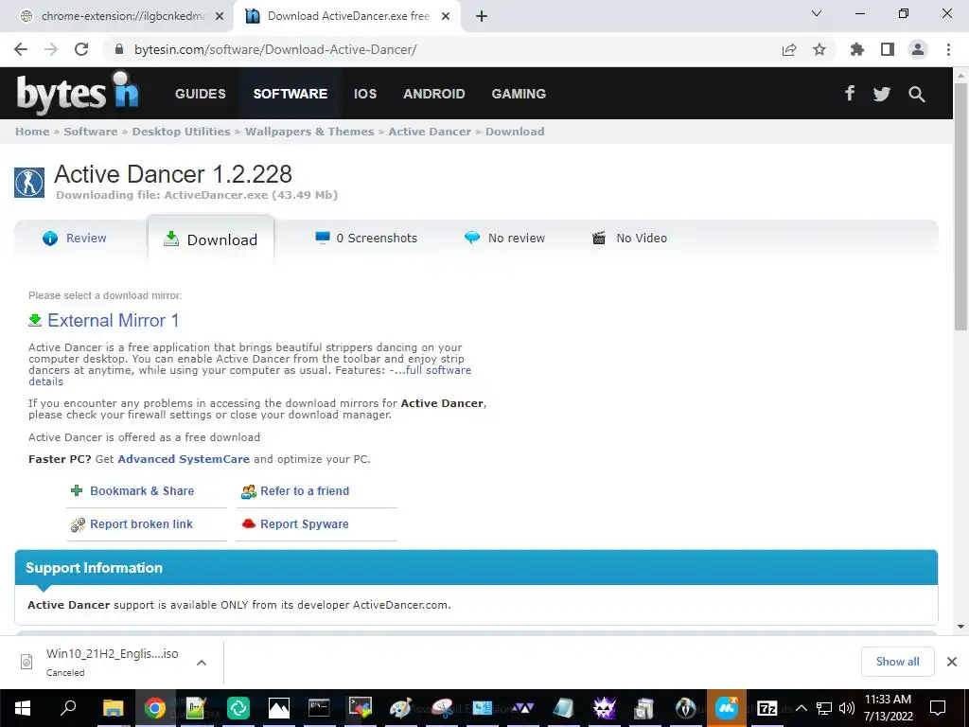Open the network tray icon
Viewport: 969px width, 727px height.
coord(824,708)
